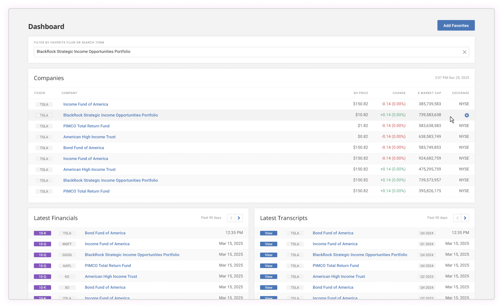Click the Past 90 days label in Latest Financials
The height and width of the screenshot is (308, 503).
coord(211,218)
